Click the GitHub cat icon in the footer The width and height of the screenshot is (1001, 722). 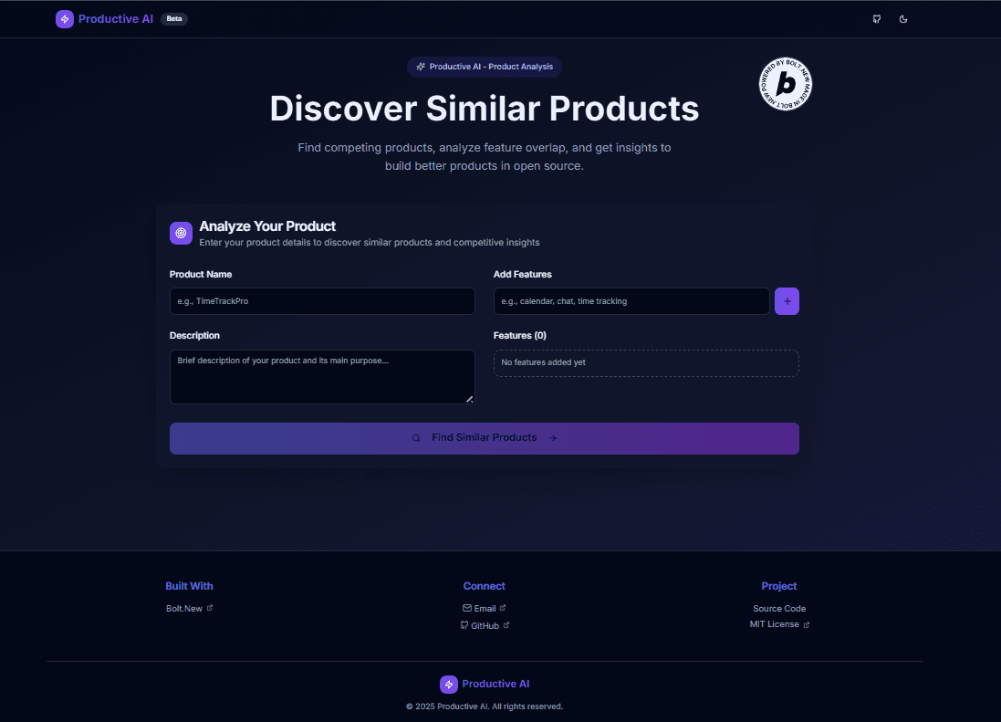click(x=464, y=625)
